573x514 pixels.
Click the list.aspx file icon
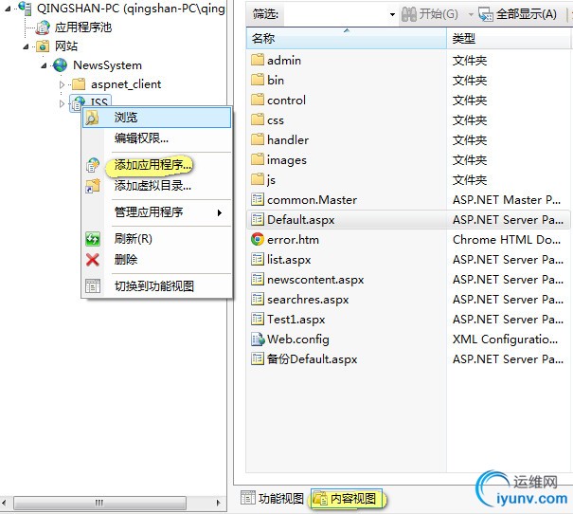(x=258, y=259)
